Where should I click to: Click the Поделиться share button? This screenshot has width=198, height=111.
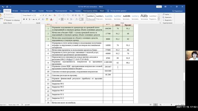(x=177, y=11)
